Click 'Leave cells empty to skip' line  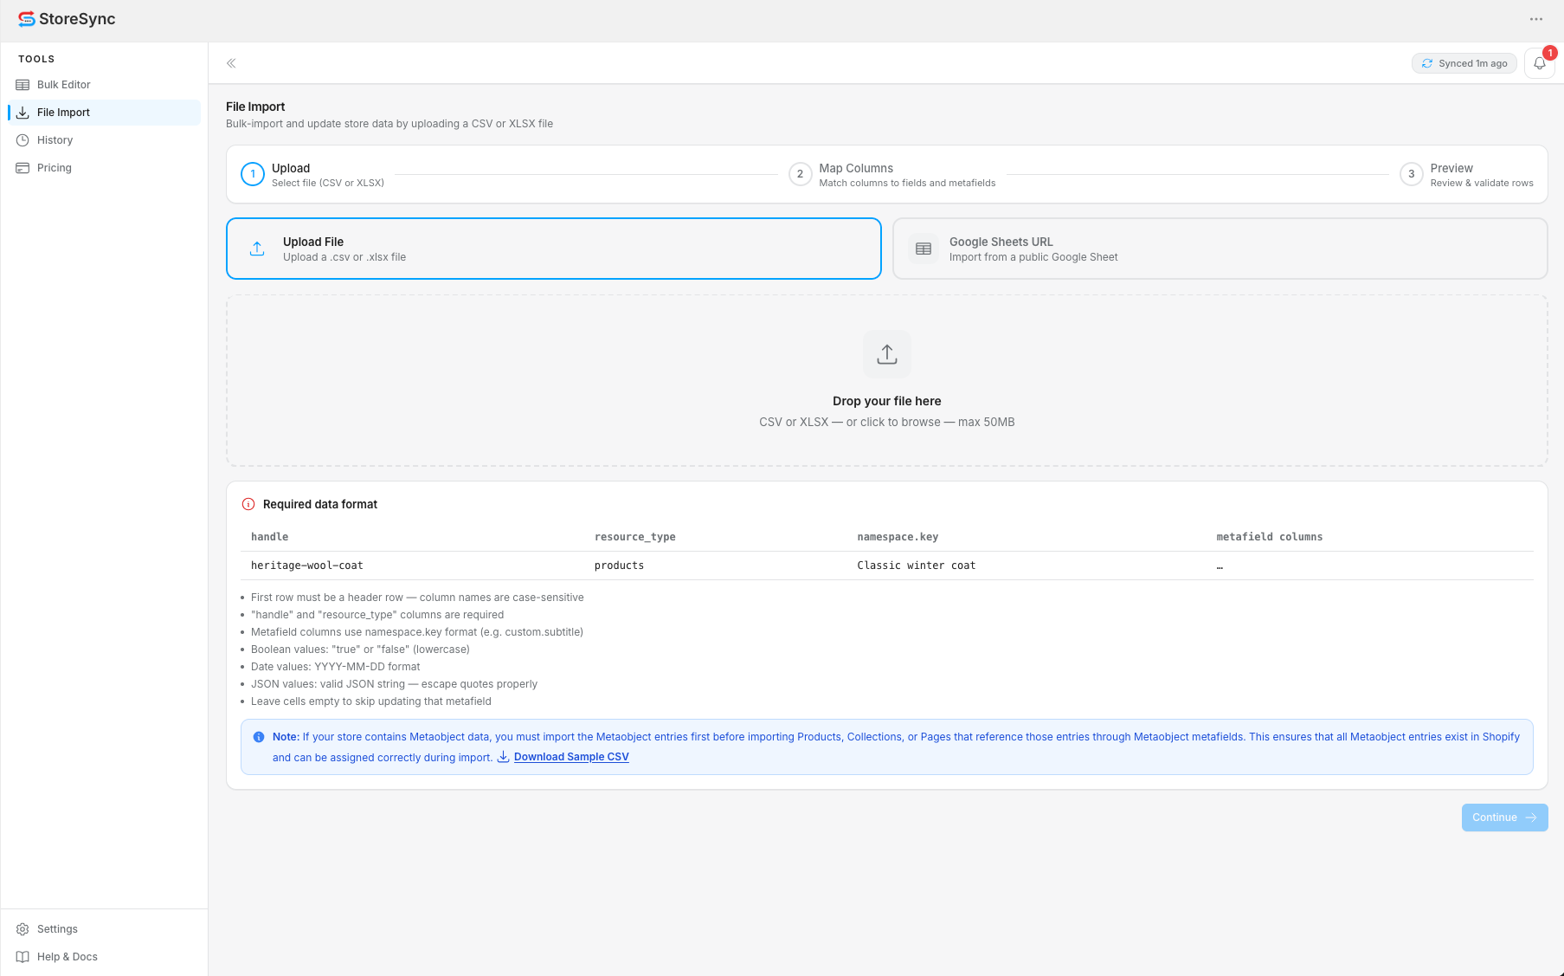click(x=371, y=701)
